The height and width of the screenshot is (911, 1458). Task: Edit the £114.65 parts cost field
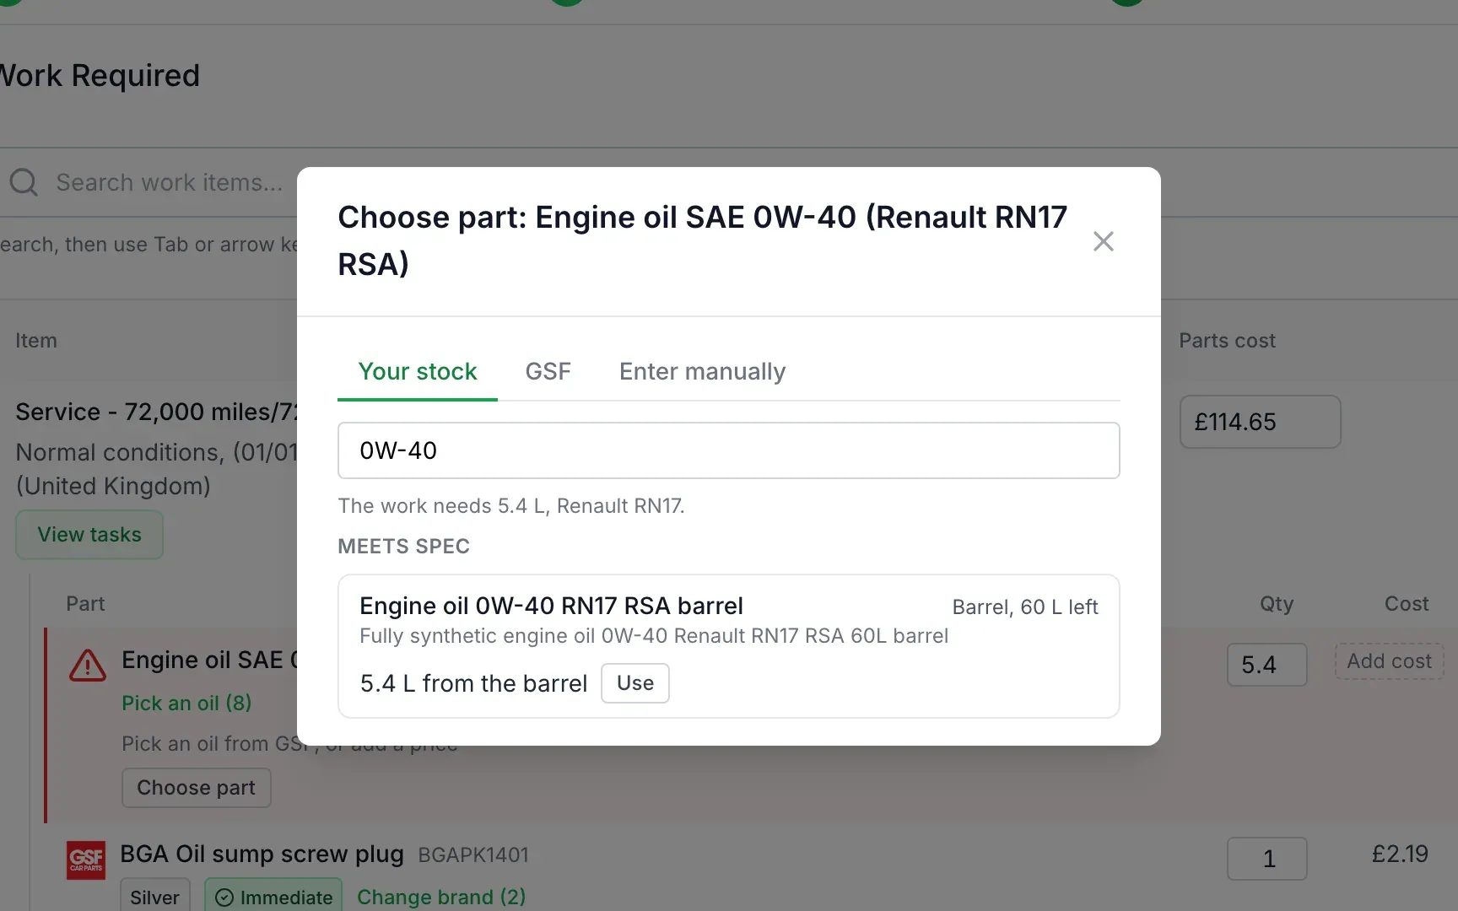coord(1260,422)
